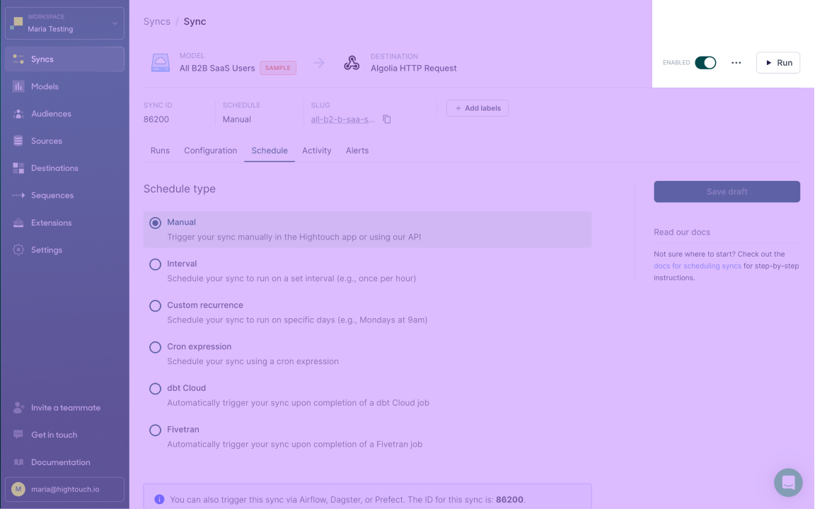
Task: Click the Audiences people icon
Action: click(18, 114)
